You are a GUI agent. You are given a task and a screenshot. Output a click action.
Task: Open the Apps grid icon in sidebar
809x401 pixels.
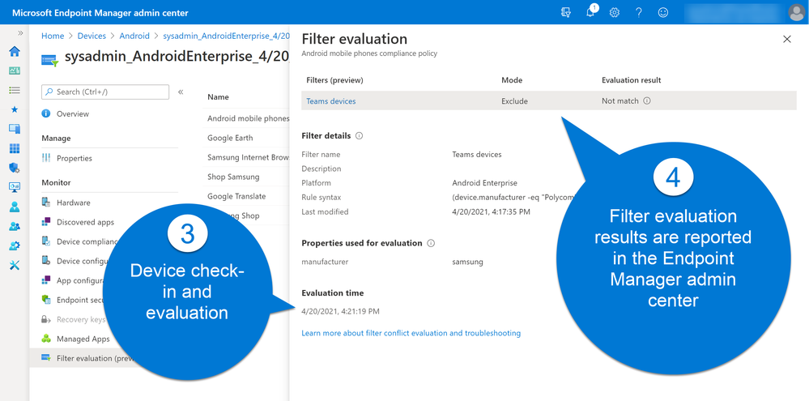[15, 148]
